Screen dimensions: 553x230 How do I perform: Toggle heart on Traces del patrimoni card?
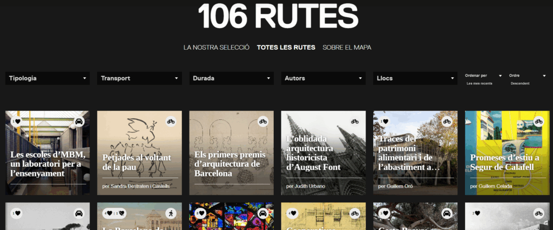(385, 121)
